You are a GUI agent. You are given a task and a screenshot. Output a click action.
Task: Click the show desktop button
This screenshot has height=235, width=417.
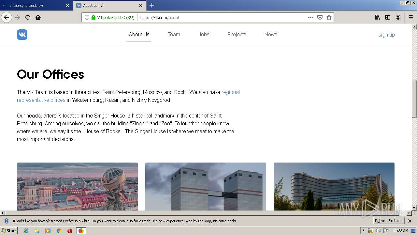[x=413, y=231]
